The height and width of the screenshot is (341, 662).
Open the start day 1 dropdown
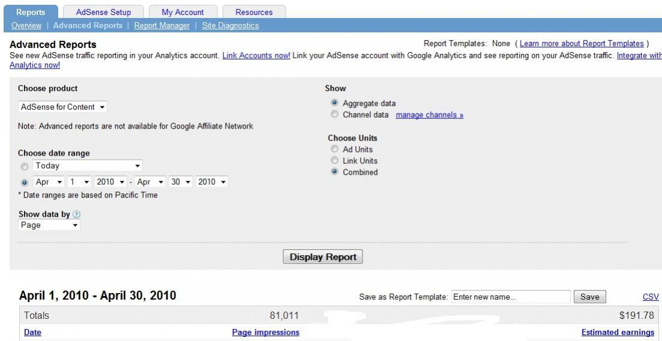click(79, 182)
